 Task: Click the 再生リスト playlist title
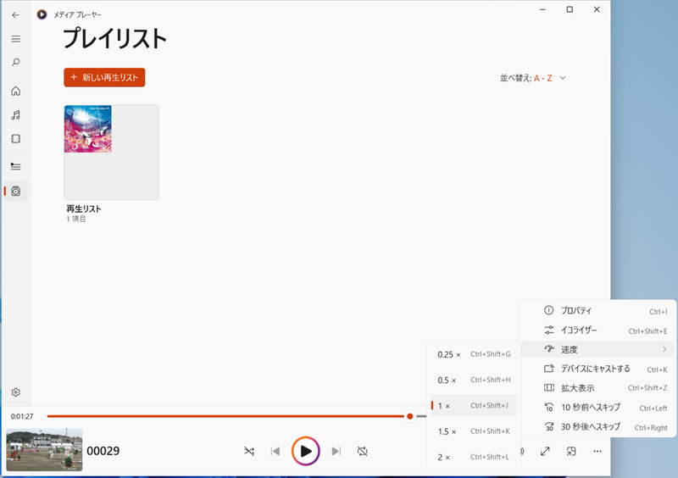point(84,209)
